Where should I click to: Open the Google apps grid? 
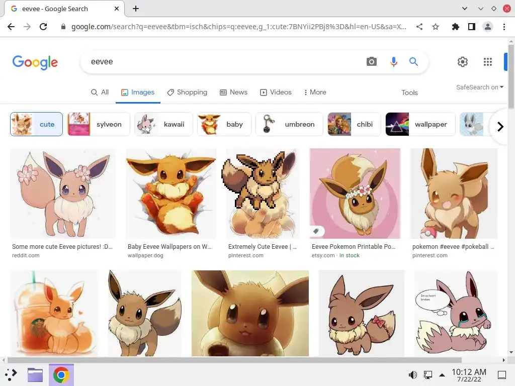pyautogui.click(x=488, y=62)
